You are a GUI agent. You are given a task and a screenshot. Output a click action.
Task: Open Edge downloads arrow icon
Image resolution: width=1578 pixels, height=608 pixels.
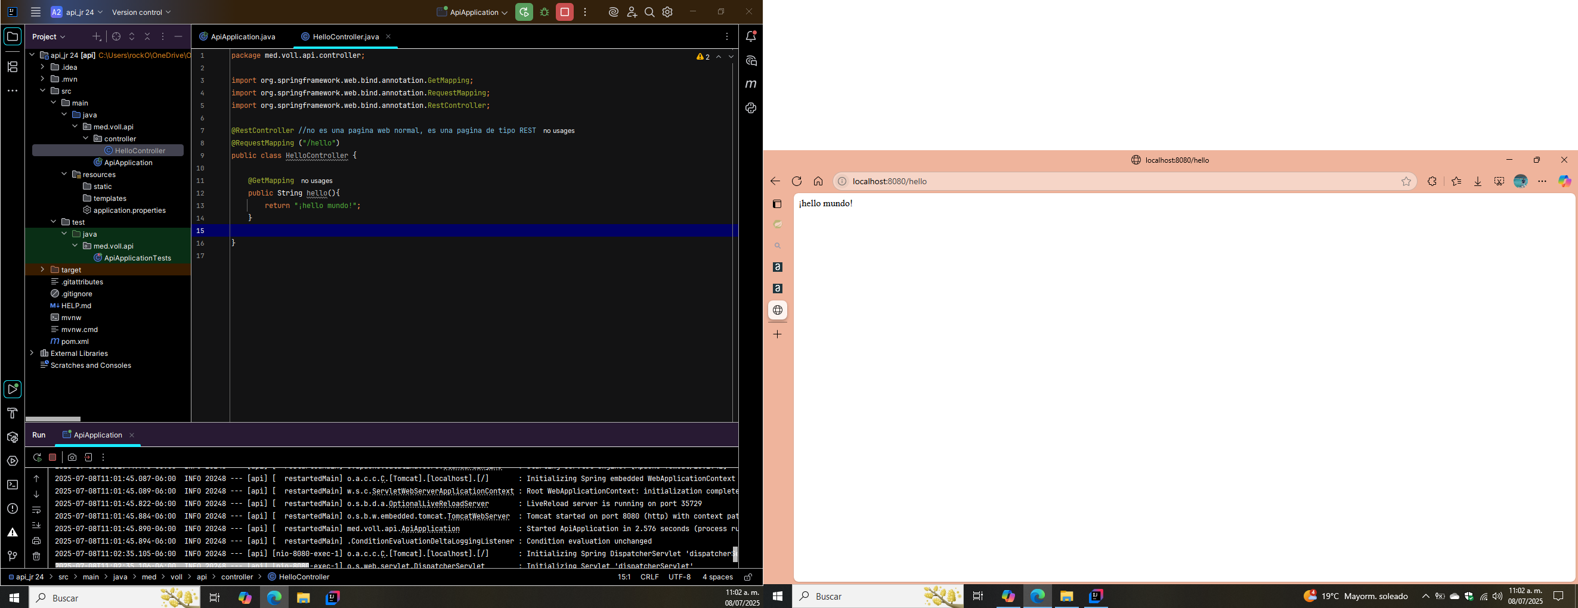[x=1478, y=181]
